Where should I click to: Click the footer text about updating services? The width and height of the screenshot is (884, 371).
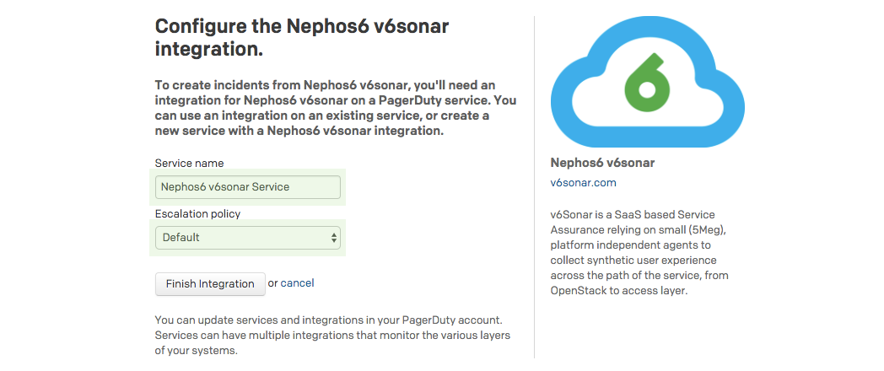click(x=332, y=336)
